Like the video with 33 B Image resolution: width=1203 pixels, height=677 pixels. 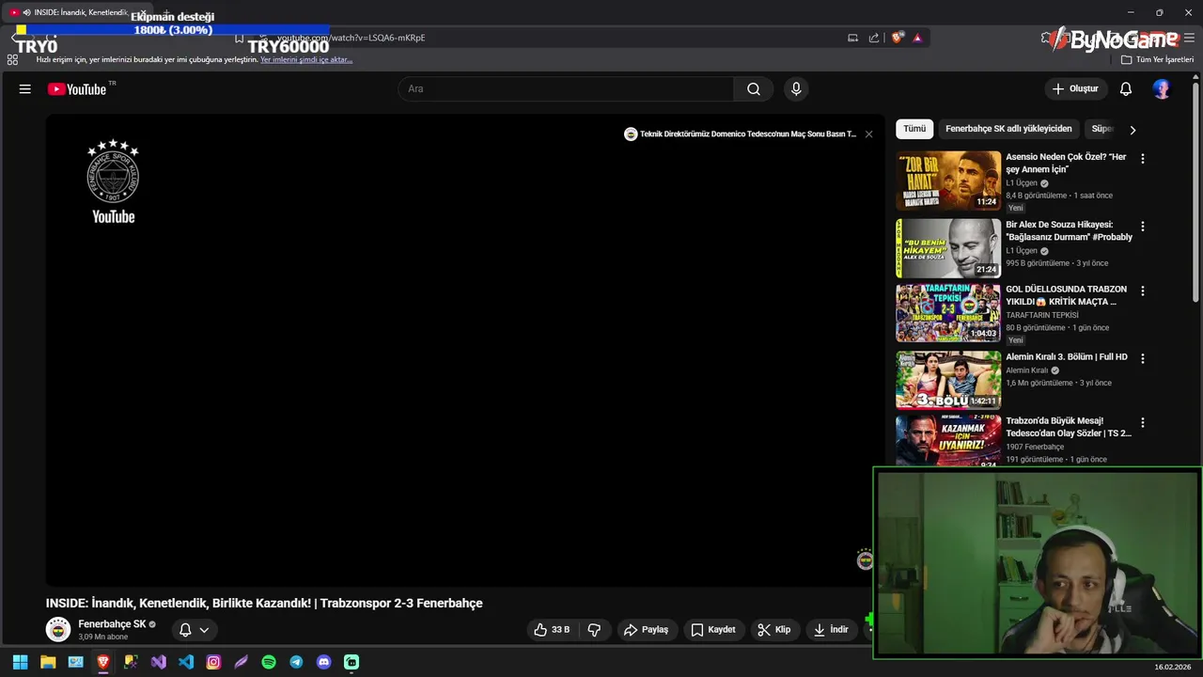click(x=552, y=630)
